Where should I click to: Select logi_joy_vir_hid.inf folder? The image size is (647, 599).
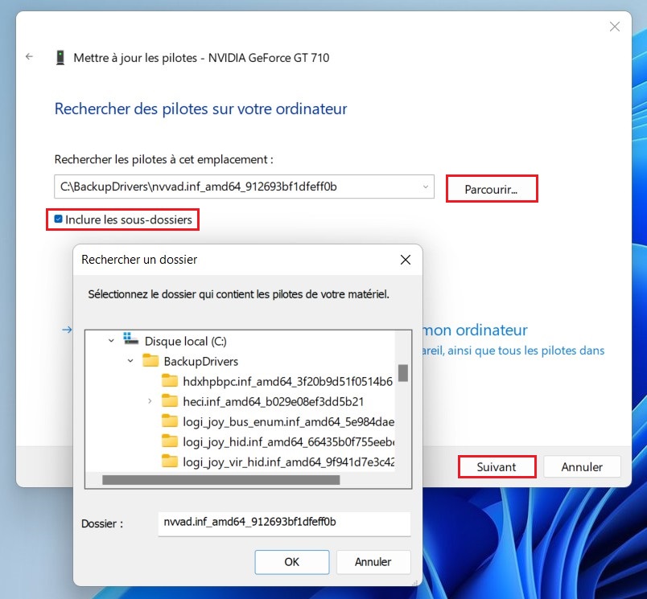(x=288, y=462)
